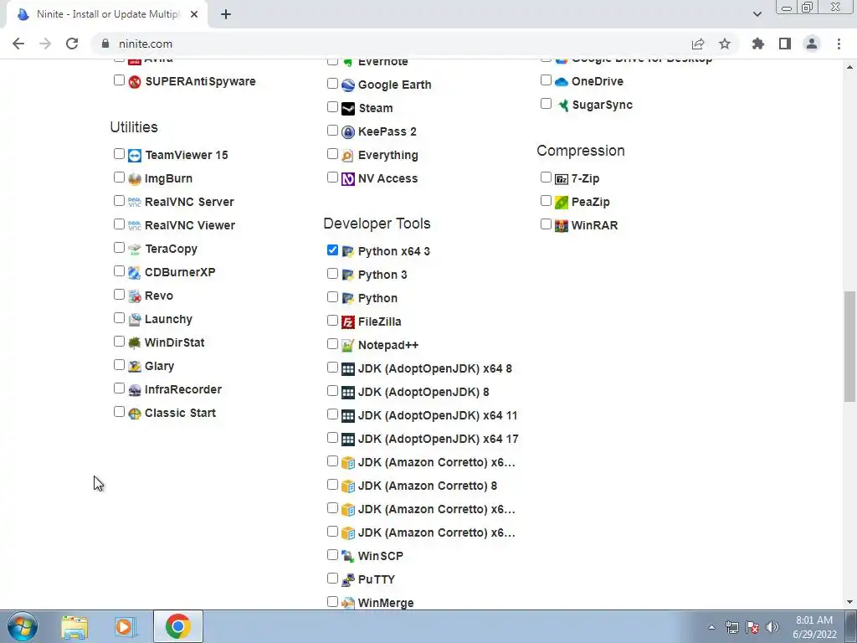Screen dimensions: 857x643
Task: Click the WinDirStat tree icon
Action: 135,342
